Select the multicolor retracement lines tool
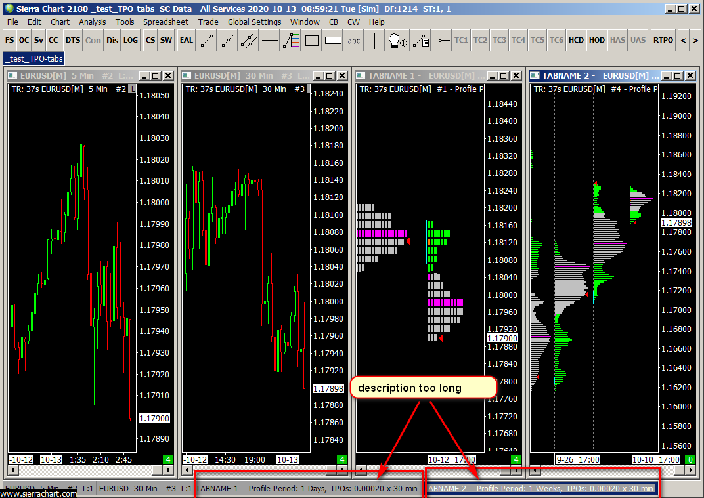The width and height of the screenshot is (704, 498). (x=291, y=40)
